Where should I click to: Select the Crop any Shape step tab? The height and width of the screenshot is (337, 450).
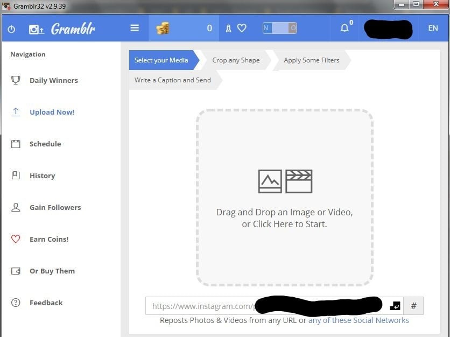click(236, 60)
